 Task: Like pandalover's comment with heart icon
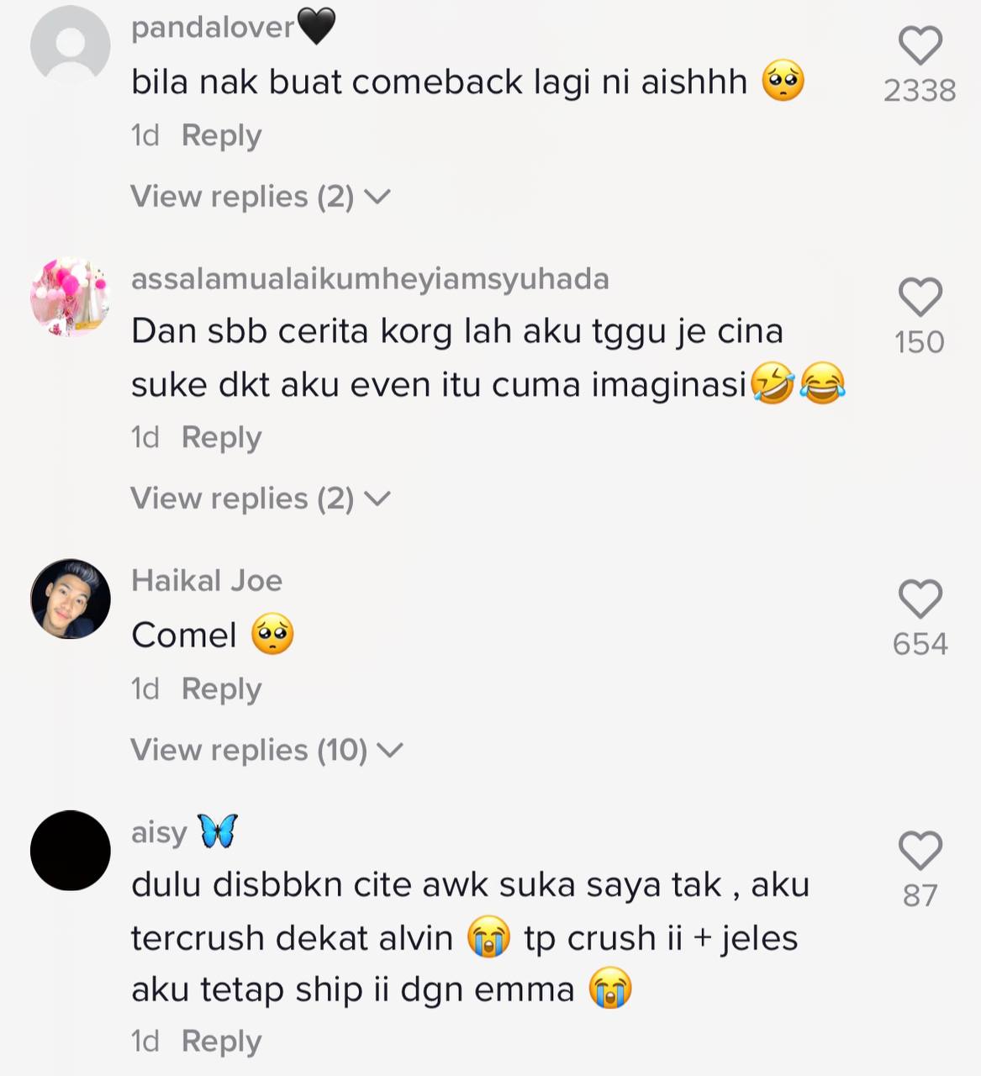pos(920,45)
